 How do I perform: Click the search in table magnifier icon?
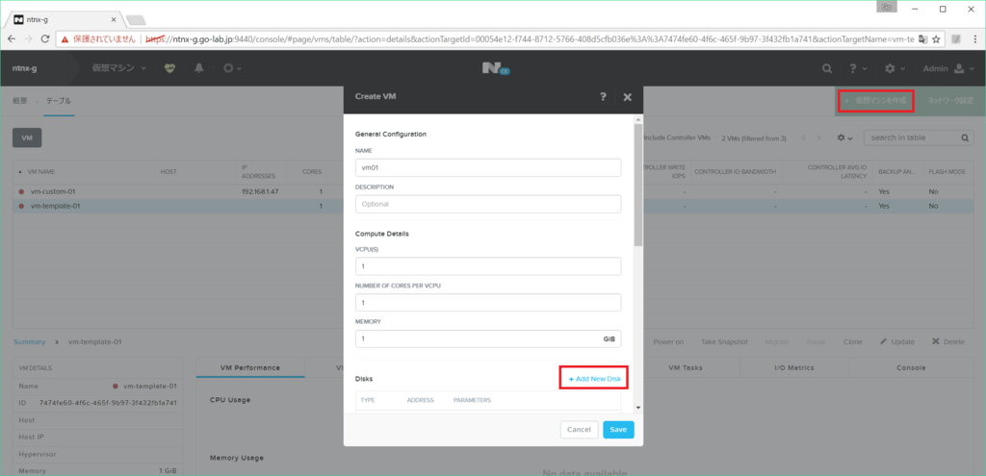pos(965,138)
